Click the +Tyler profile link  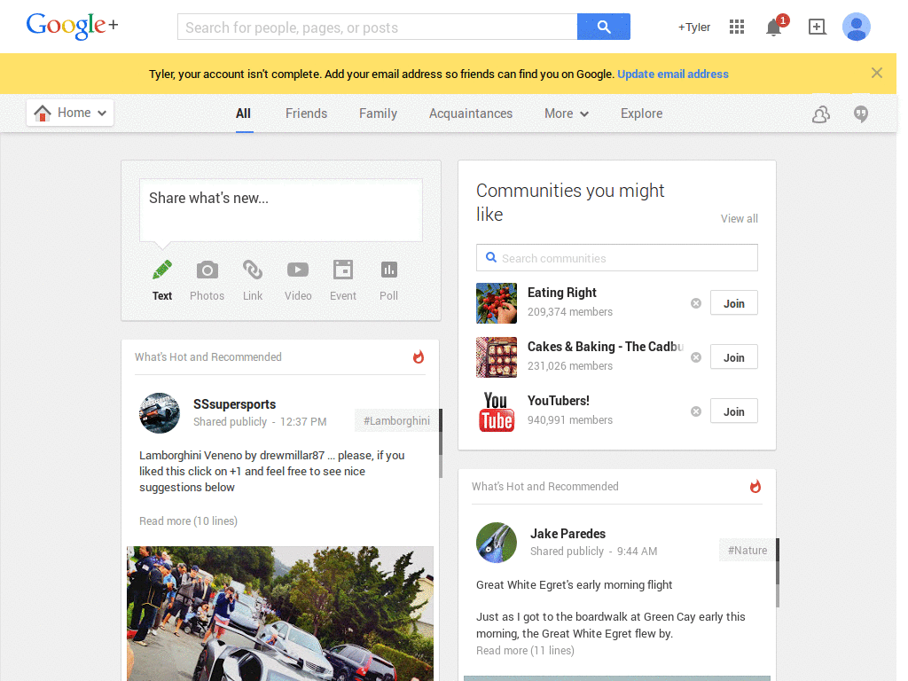(694, 27)
